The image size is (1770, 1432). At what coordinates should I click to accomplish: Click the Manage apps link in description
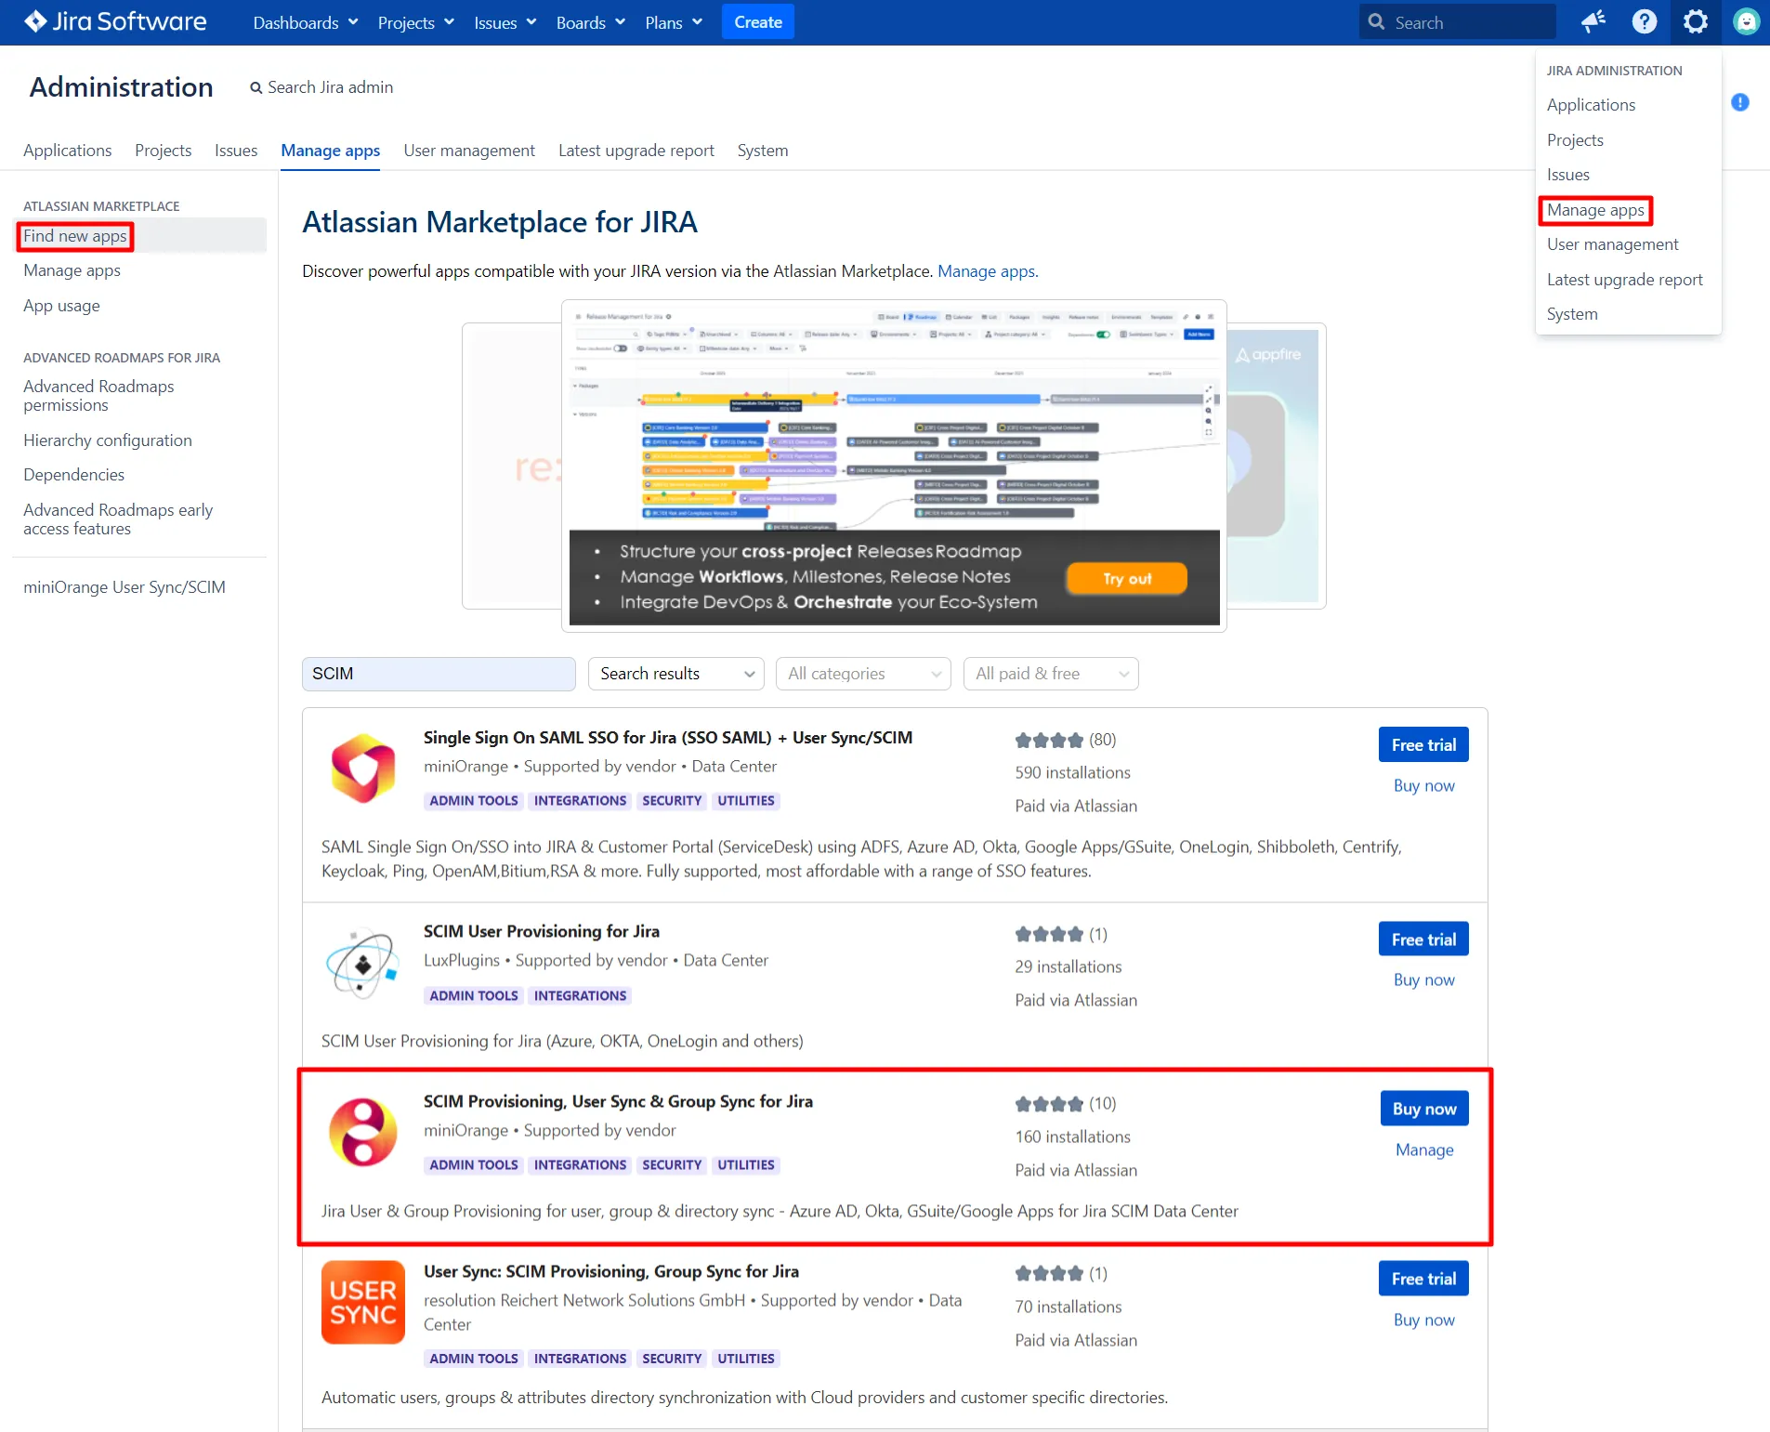coord(988,271)
